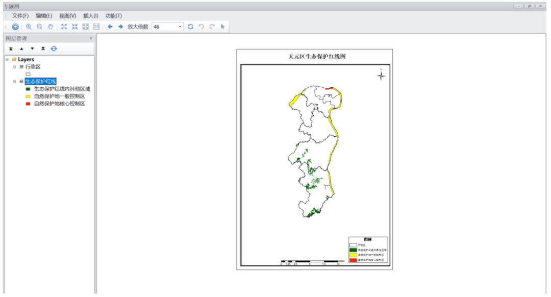
Task: Go to the previous view arrow
Action: coord(110,27)
